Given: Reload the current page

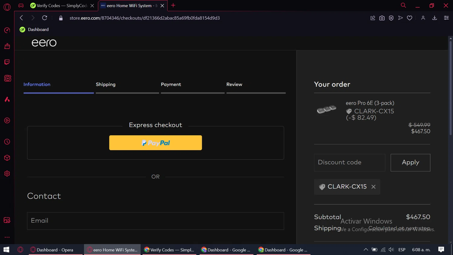Looking at the screenshot, I should [x=44, y=18].
